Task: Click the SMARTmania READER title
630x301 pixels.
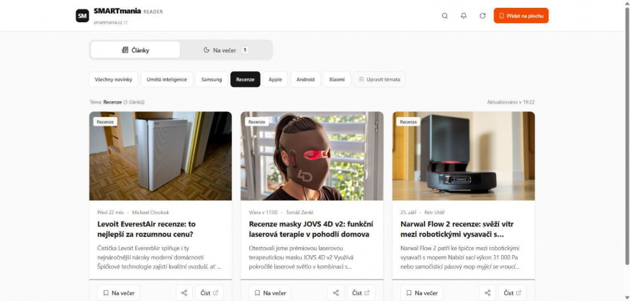Action: pyautogui.click(x=128, y=11)
